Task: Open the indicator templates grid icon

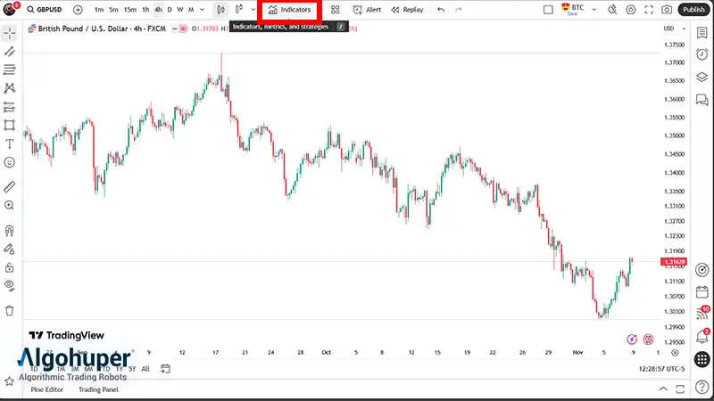Action: (335, 10)
